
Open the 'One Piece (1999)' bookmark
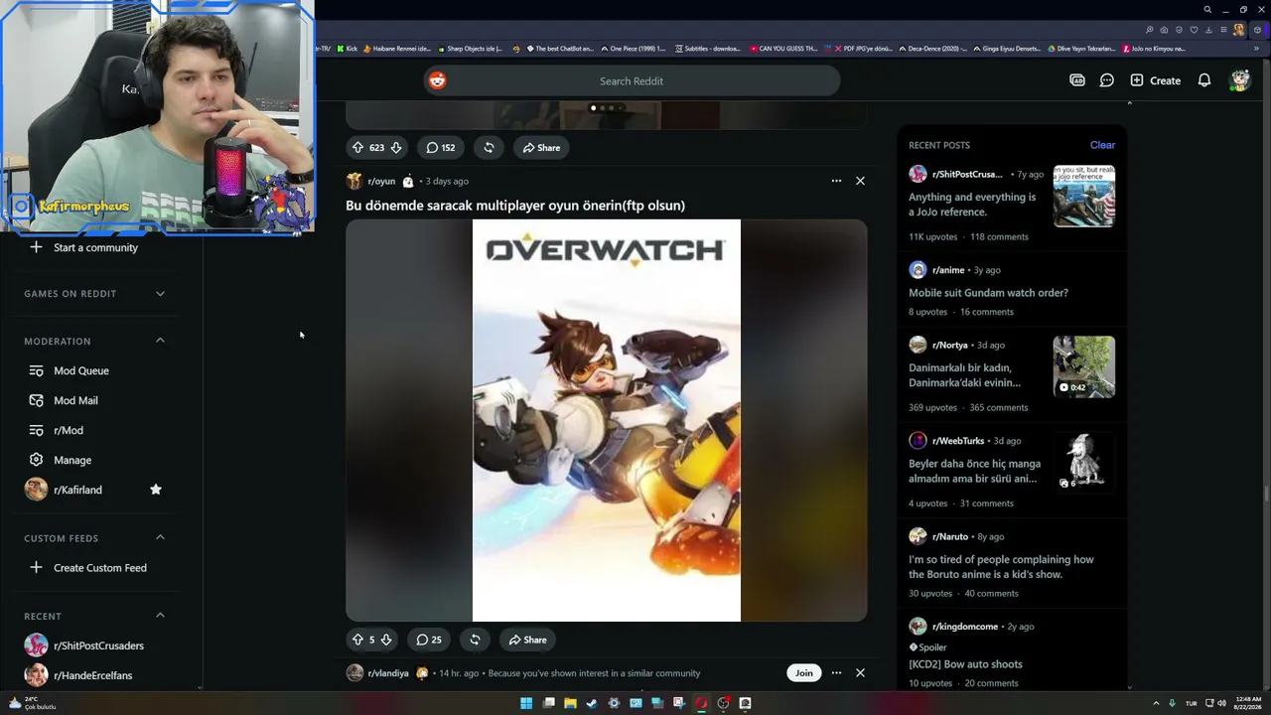633,49
